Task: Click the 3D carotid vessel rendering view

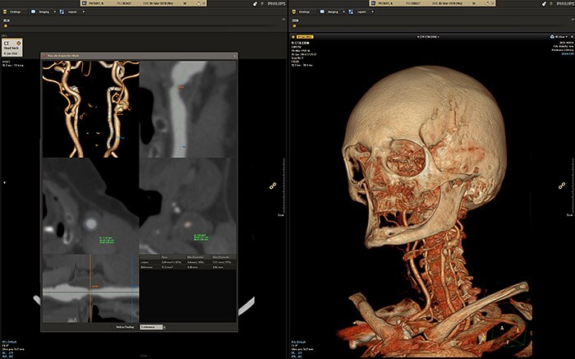Action: tap(90, 109)
